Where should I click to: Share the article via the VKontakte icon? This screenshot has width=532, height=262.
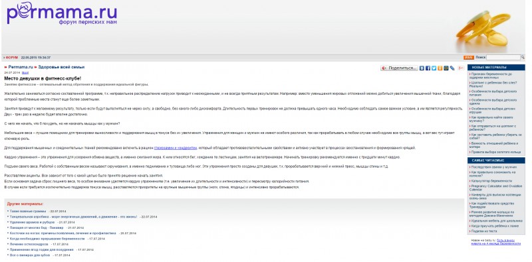point(422,68)
